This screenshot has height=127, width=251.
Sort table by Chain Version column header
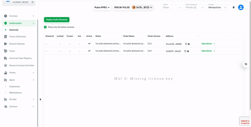(154, 36)
